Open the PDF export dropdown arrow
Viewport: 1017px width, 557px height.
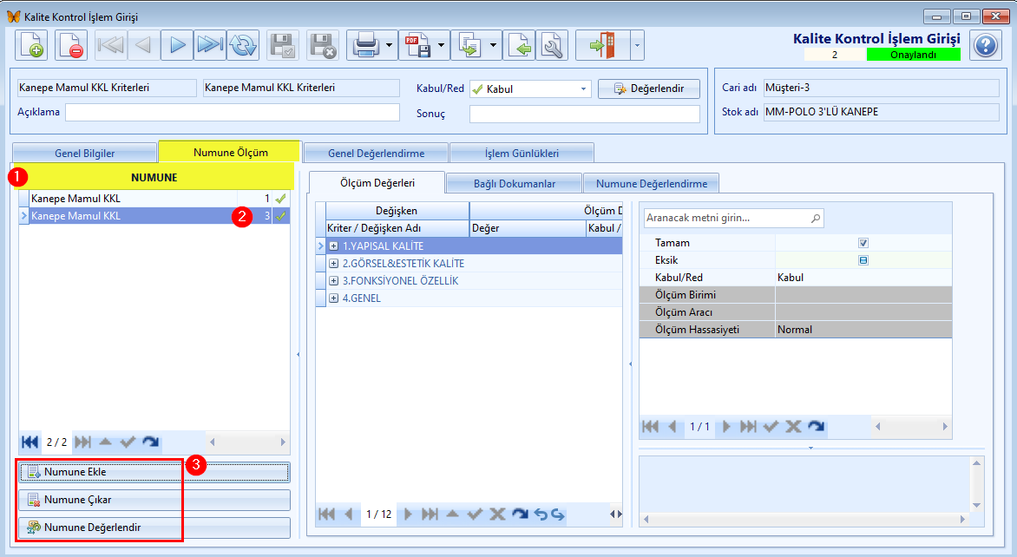441,45
